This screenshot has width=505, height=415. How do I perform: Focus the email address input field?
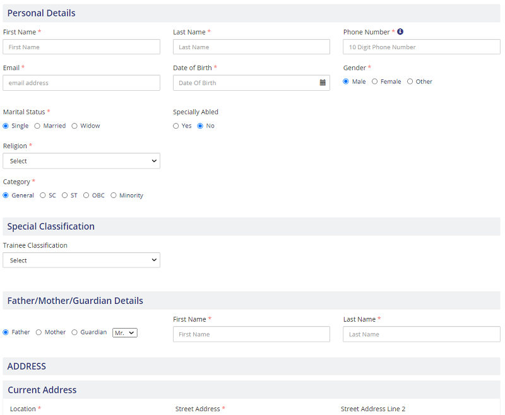(81, 83)
